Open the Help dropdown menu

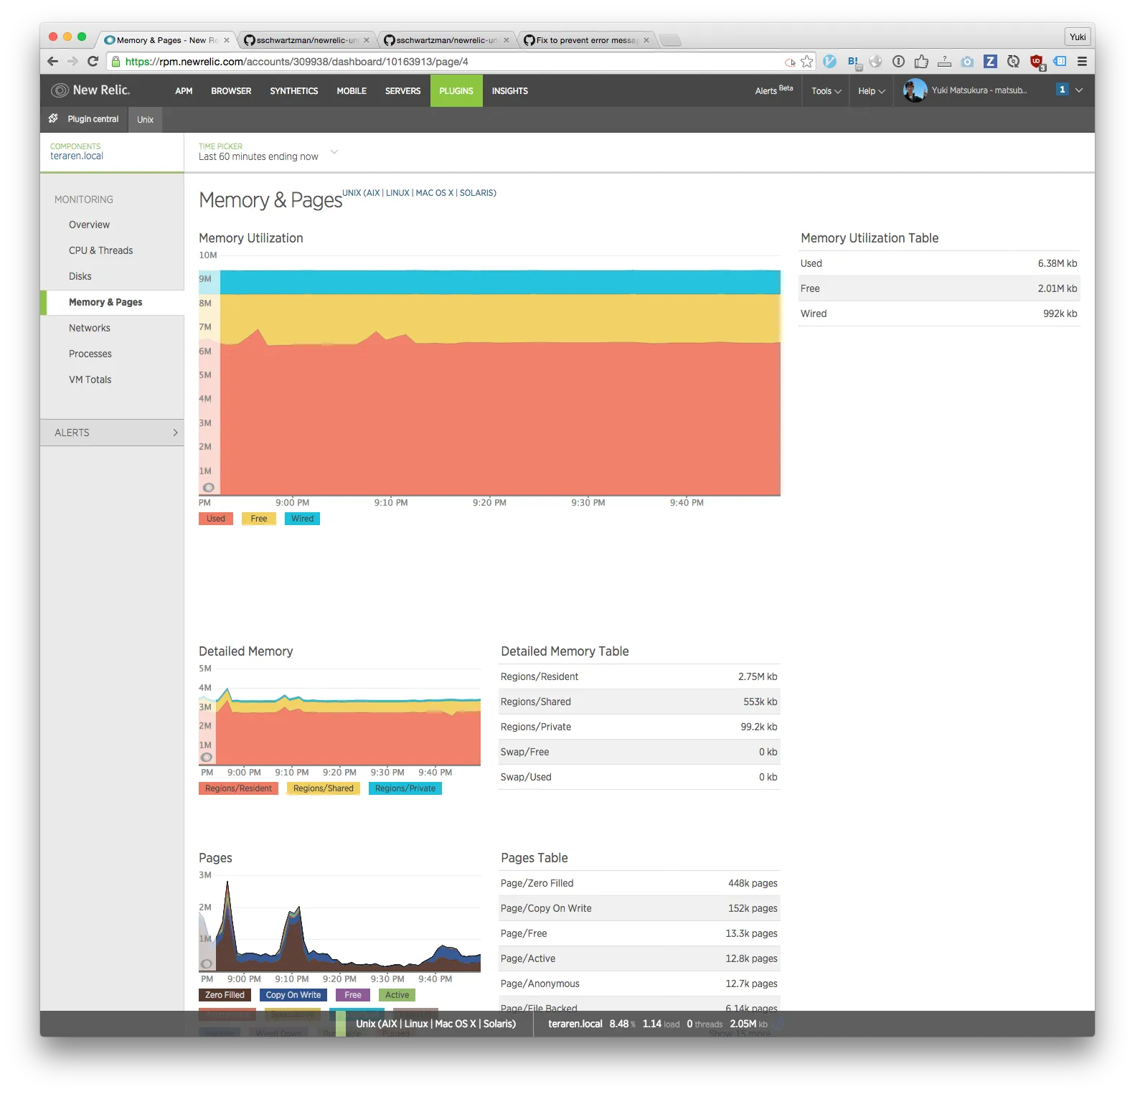(872, 91)
